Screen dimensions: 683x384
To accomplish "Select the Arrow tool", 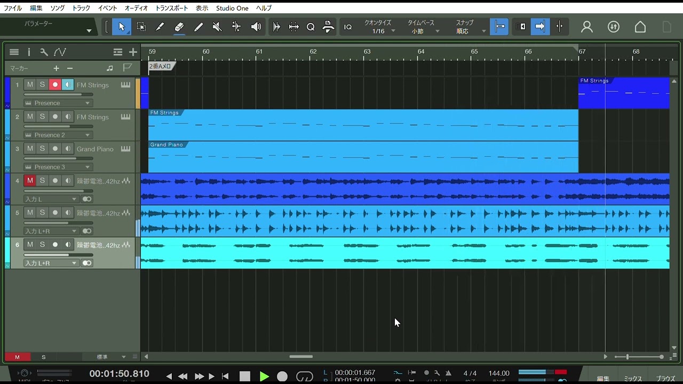I will tap(122, 27).
